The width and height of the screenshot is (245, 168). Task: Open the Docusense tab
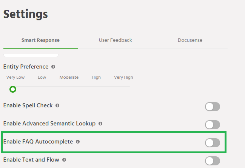[190, 40]
